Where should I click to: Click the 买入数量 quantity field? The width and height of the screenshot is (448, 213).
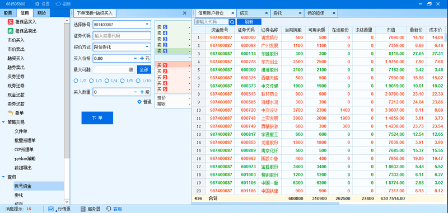(122, 92)
